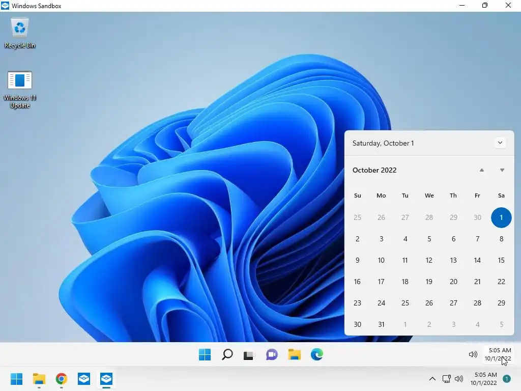Select October 31 in the calendar
Image resolution: width=521 pixels, height=391 pixels.
coord(382,324)
